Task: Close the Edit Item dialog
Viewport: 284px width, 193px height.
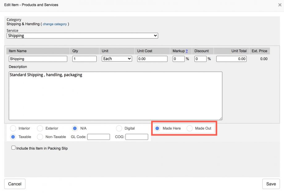Action: click(280, 4)
